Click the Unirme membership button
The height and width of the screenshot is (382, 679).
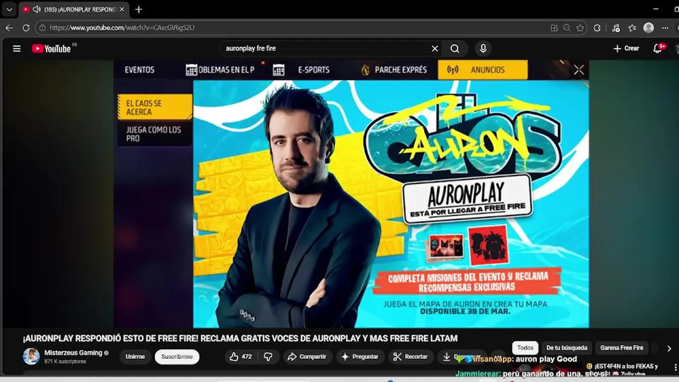(x=135, y=357)
